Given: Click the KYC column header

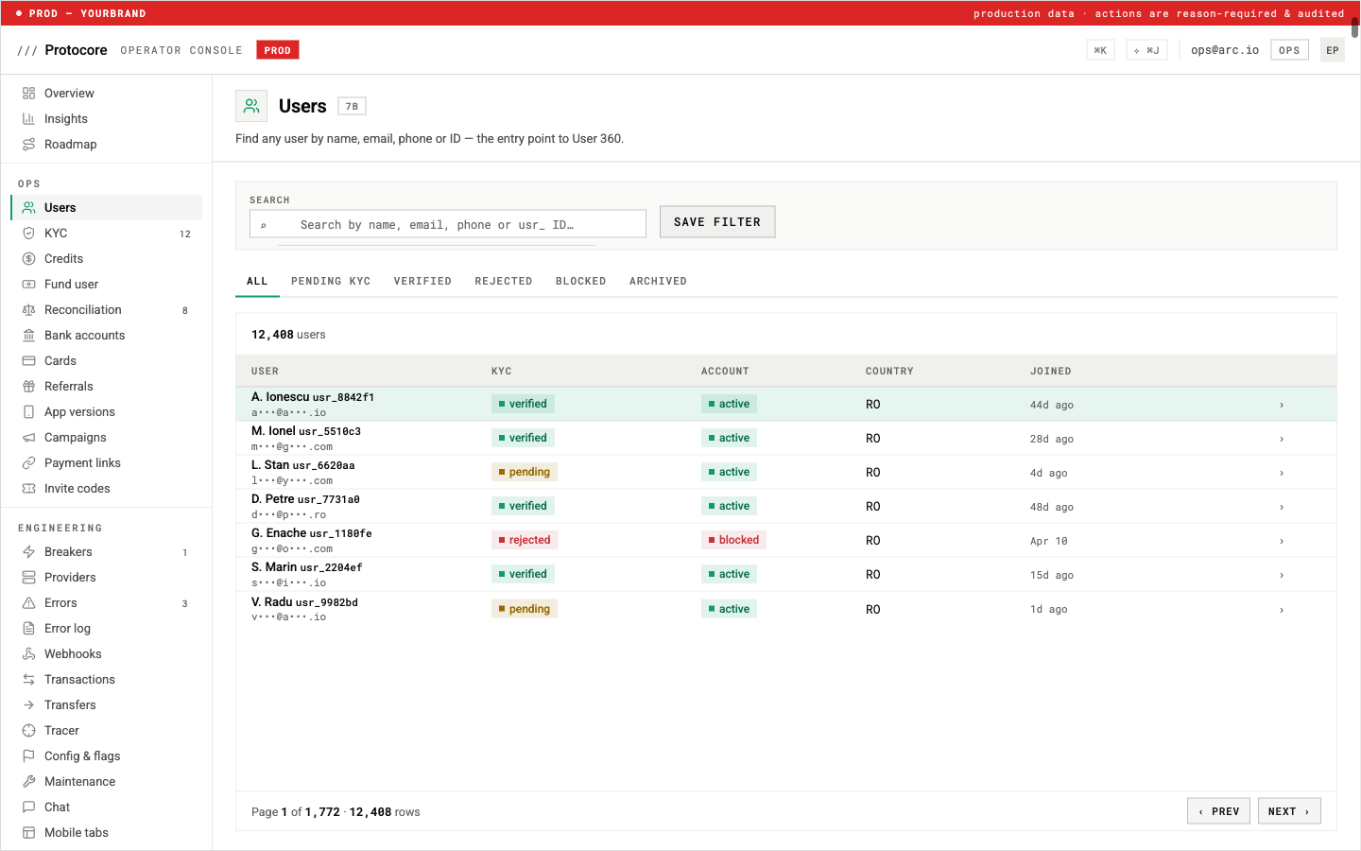Looking at the screenshot, I should coord(502,372).
